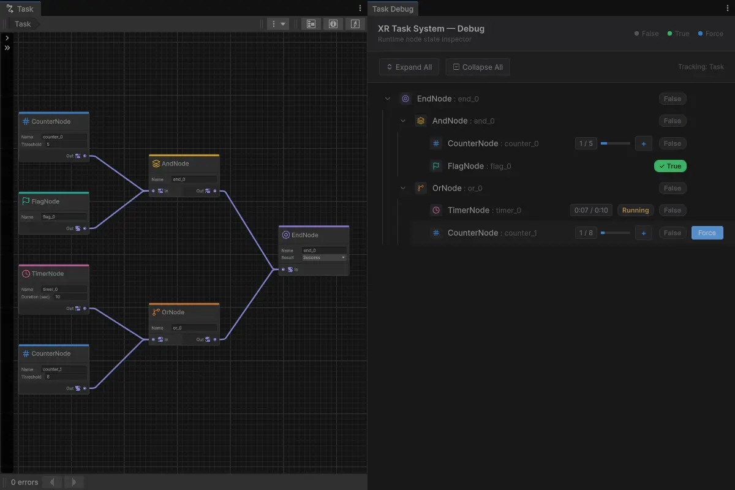Increment counter_1 with plus button

coord(643,233)
